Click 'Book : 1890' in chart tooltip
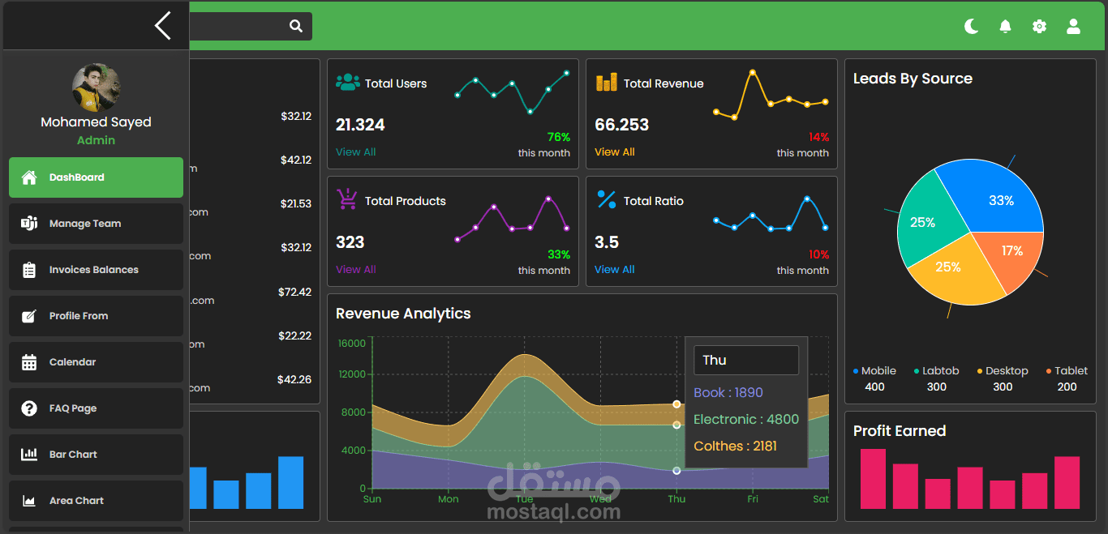The image size is (1108, 534). (728, 393)
